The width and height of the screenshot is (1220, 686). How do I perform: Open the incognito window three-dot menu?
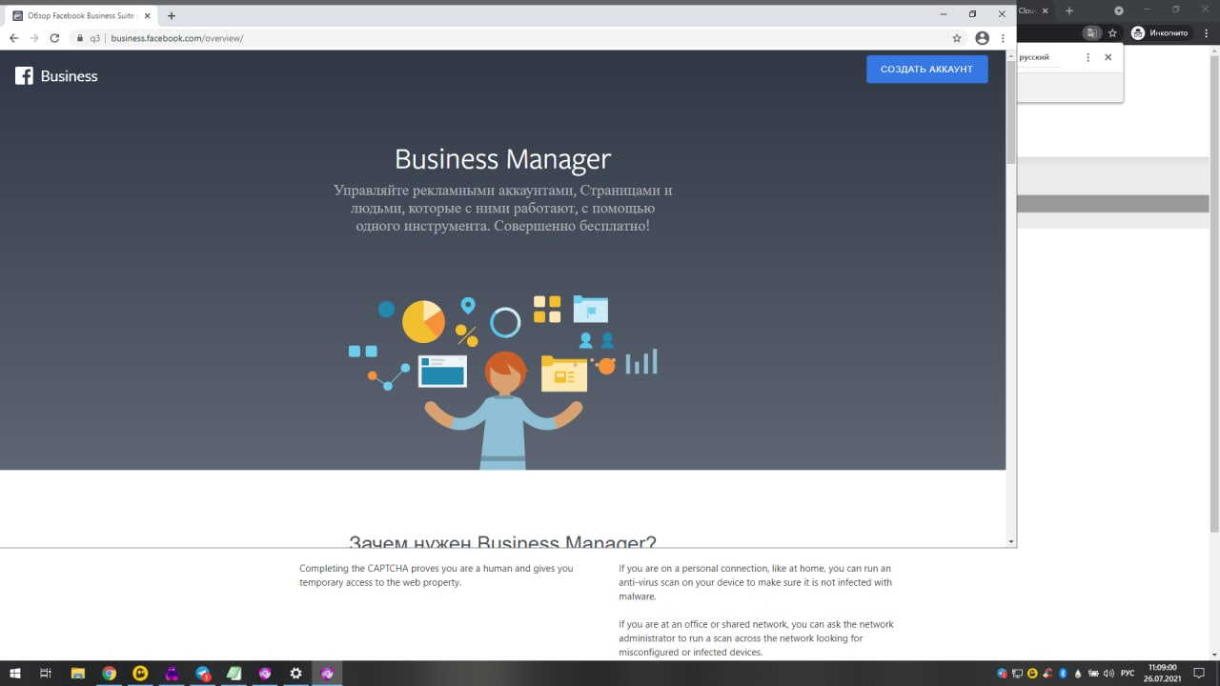1207,32
